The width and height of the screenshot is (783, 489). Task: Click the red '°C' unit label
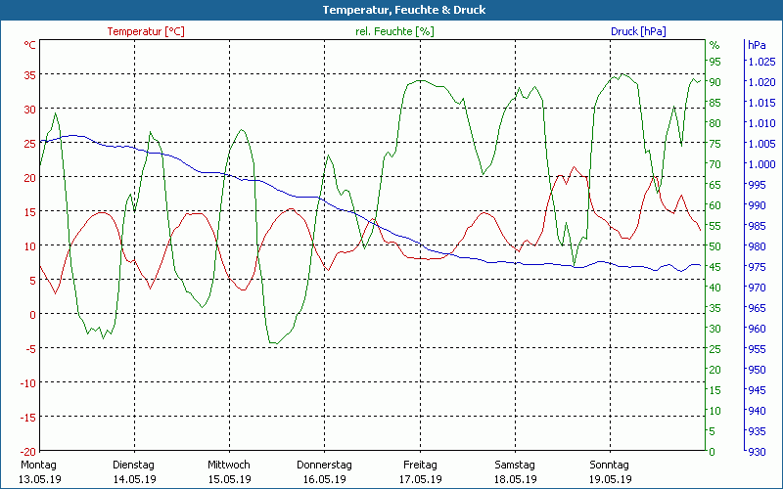pyautogui.click(x=29, y=45)
